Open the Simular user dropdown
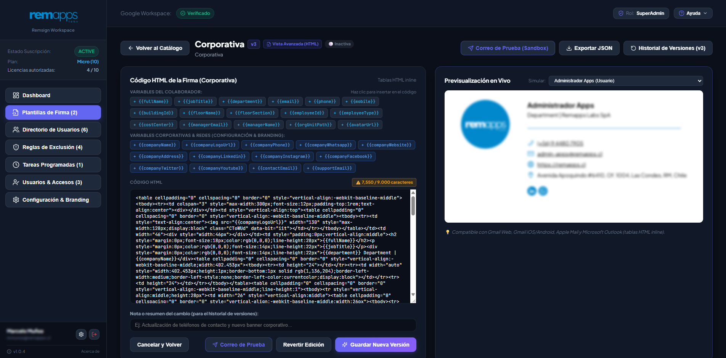This screenshot has height=358, width=726. click(626, 81)
